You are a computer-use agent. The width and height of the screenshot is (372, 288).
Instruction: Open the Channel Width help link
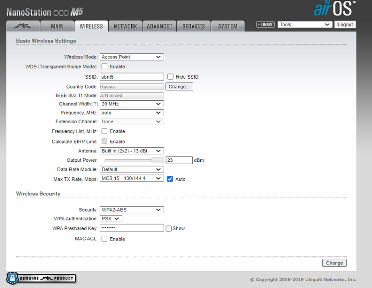[95, 104]
